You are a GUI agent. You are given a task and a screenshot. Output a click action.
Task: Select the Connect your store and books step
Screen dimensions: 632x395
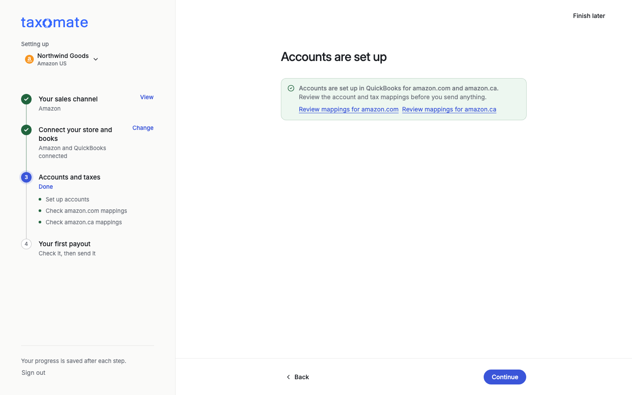tap(75, 134)
